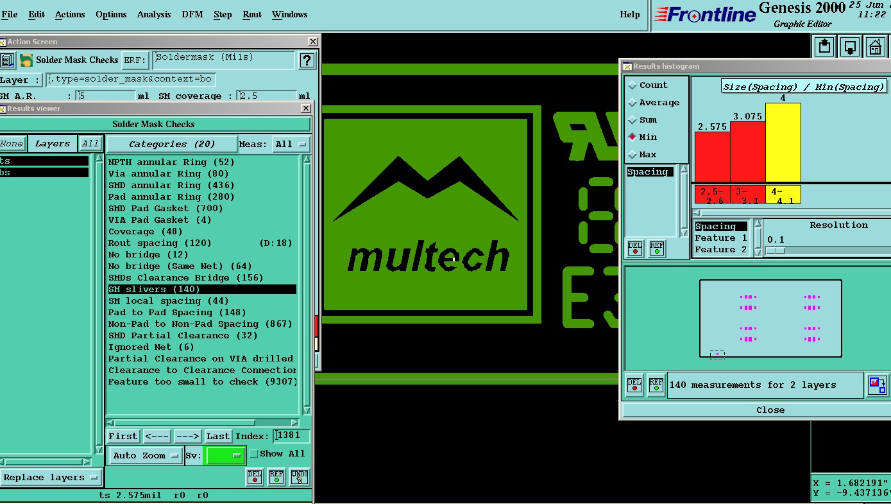Select the Sum radio option
891x504 pixels.
point(643,119)
